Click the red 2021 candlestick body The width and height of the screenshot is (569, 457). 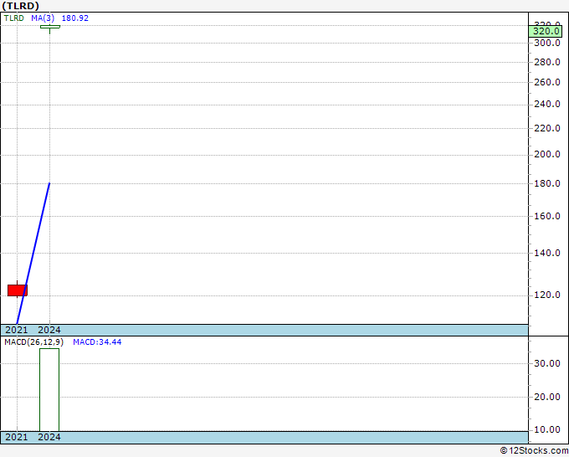[x=17, y=290]
